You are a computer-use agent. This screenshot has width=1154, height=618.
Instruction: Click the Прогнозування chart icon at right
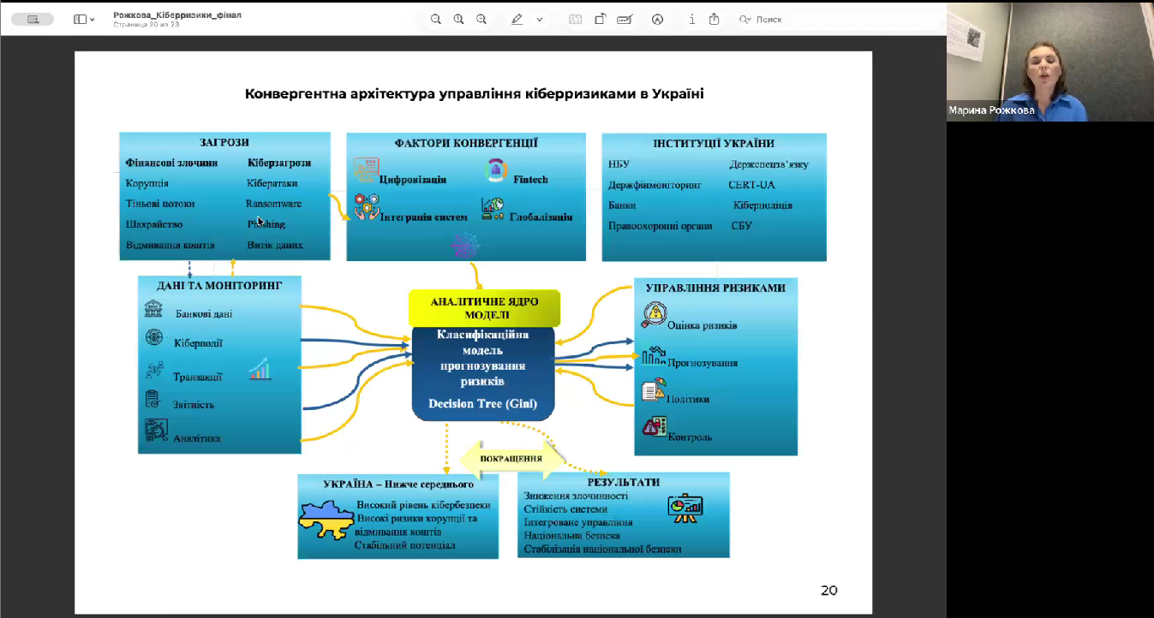pyautogui.click(x=655, y=355)
